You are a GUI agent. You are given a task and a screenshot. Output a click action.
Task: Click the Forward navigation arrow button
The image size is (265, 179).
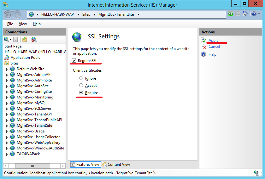(x=18, y=15)
